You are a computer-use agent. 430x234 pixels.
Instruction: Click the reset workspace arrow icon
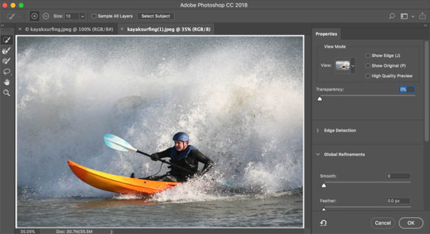[324, 223]
